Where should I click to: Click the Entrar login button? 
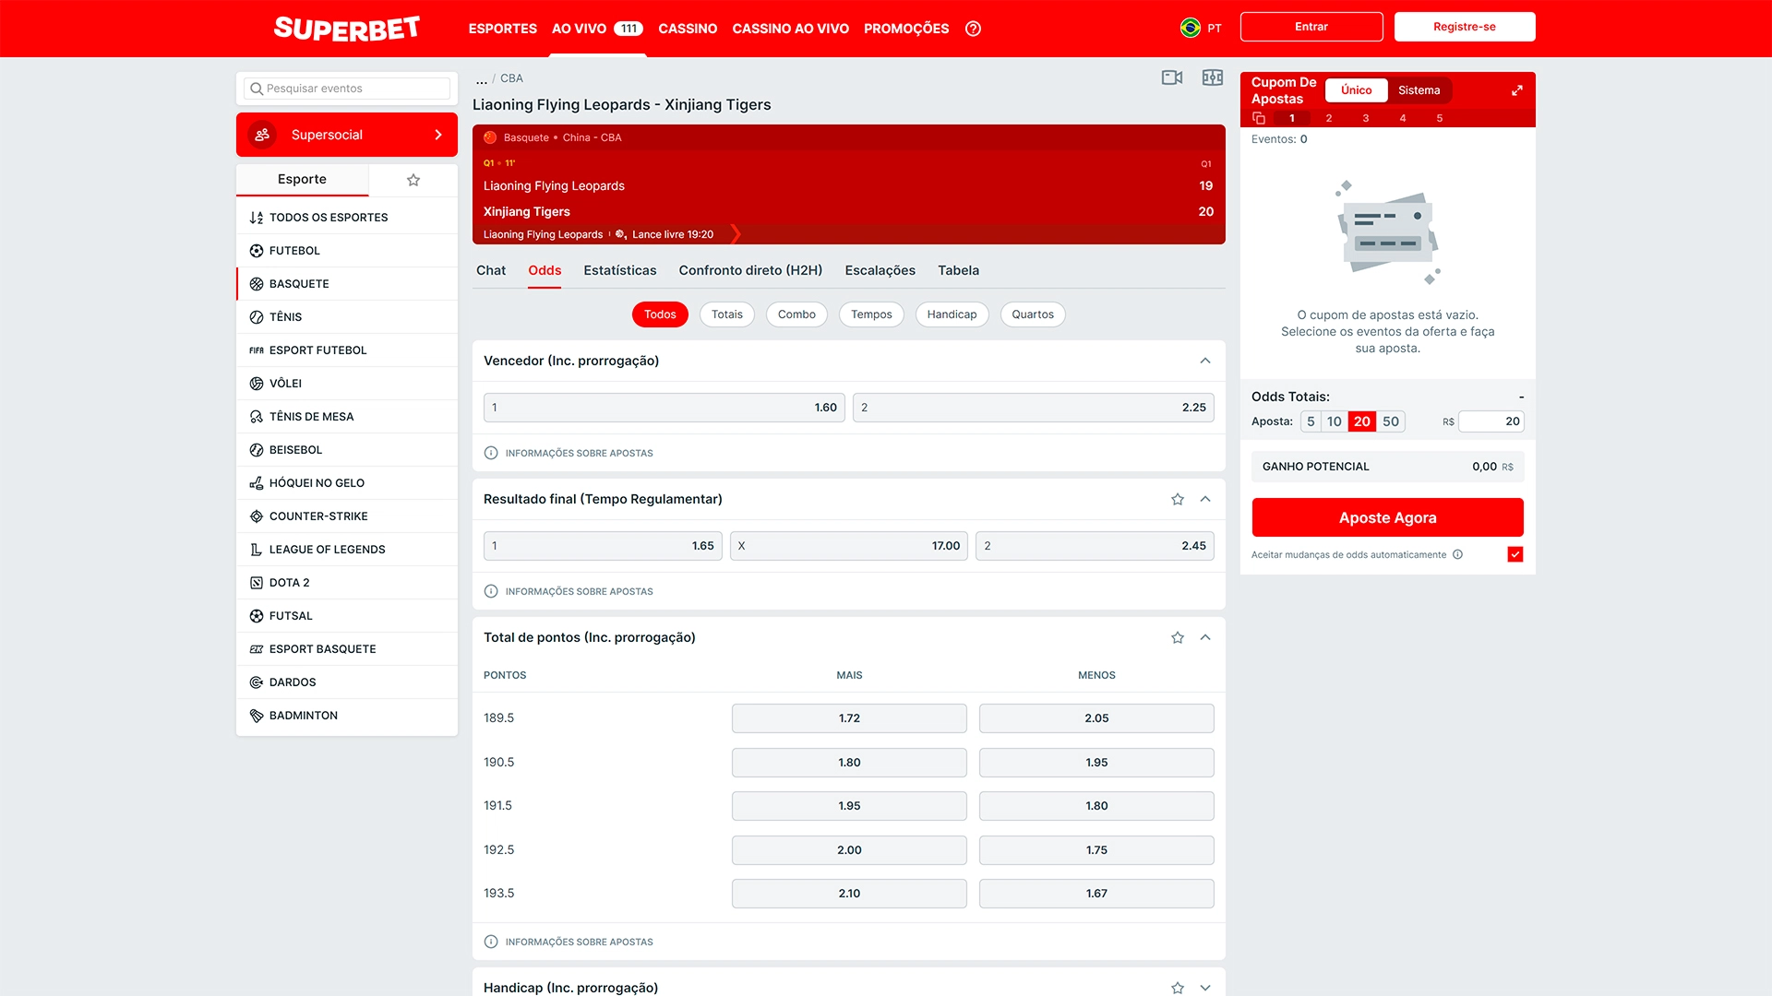click(1311, 27)
